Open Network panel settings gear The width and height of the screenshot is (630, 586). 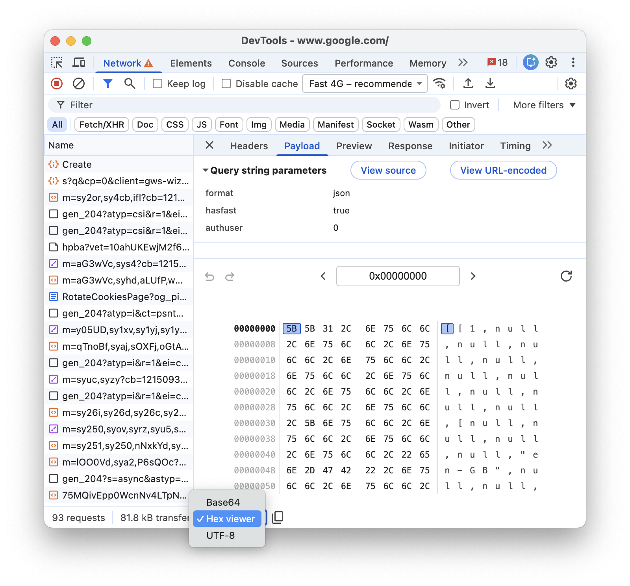(571, 83)
